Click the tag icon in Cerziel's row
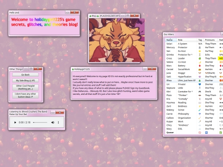Image resolution: width=223 pixels, height=167 pixels. point(200,69)
